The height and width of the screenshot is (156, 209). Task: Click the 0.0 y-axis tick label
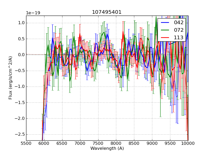(21, 55)
